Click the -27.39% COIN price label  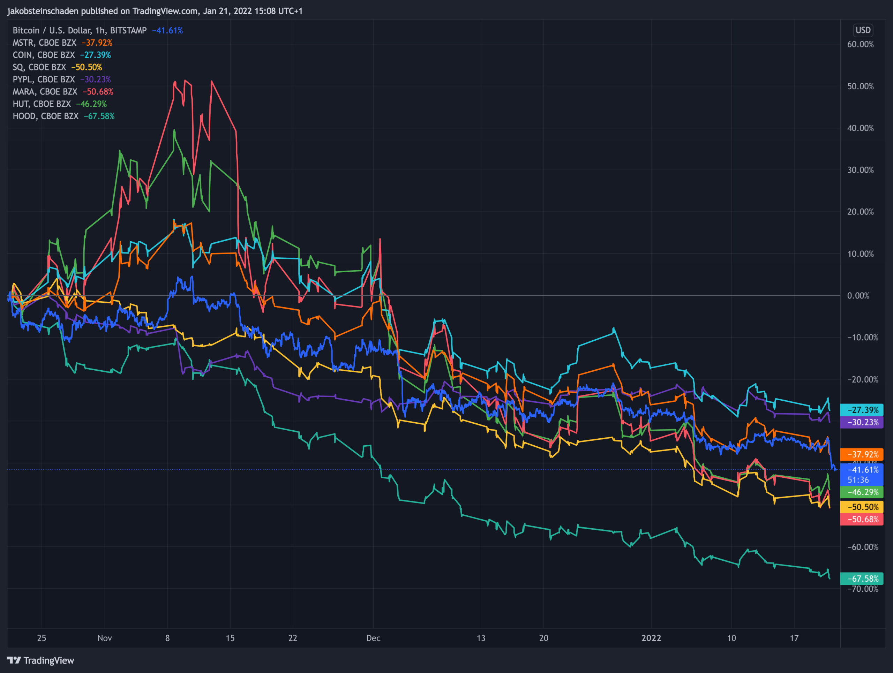(862, 410)
